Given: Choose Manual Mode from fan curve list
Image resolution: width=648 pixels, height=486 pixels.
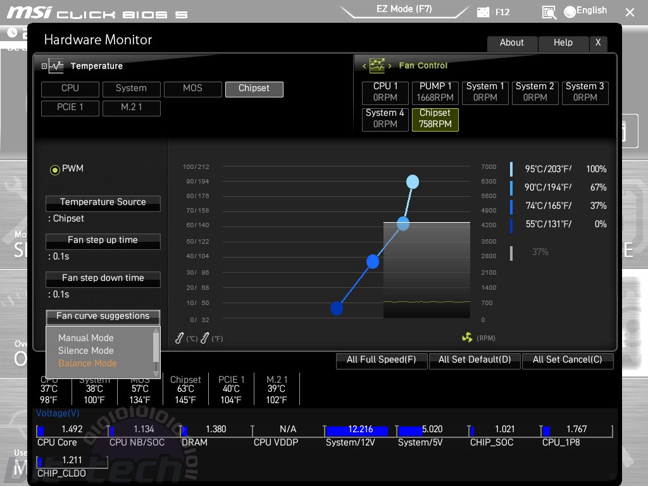Looking at the screenshot, I should 86,338.
